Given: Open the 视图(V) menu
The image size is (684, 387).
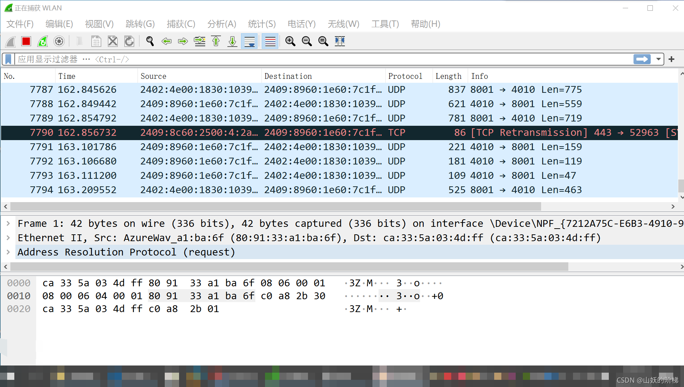Looking at the screenshot, I should (99, 24).
